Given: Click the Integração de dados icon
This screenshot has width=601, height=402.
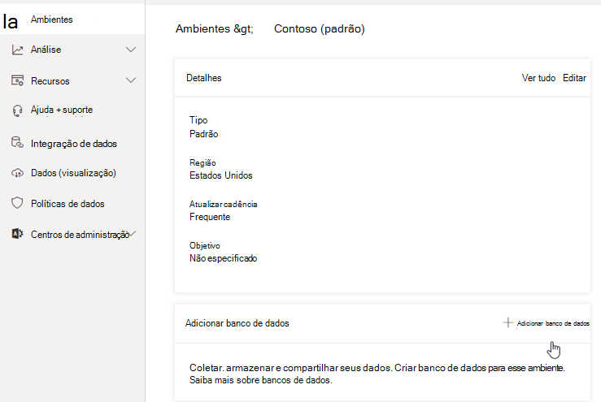Looking at the screenshot, I should point(17,142).
